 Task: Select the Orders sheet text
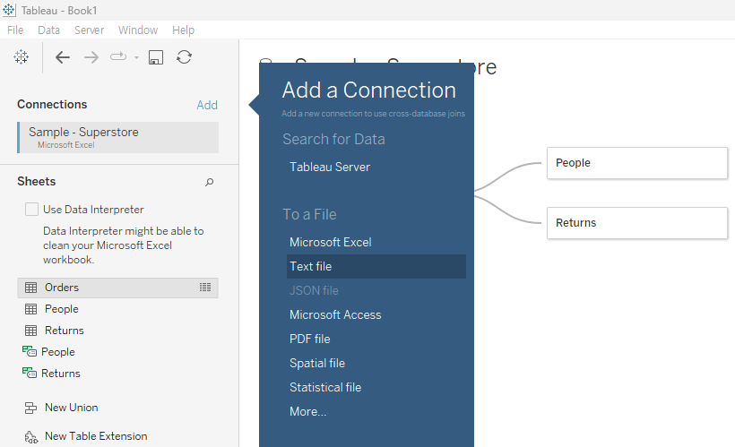[x=62, y=288]
